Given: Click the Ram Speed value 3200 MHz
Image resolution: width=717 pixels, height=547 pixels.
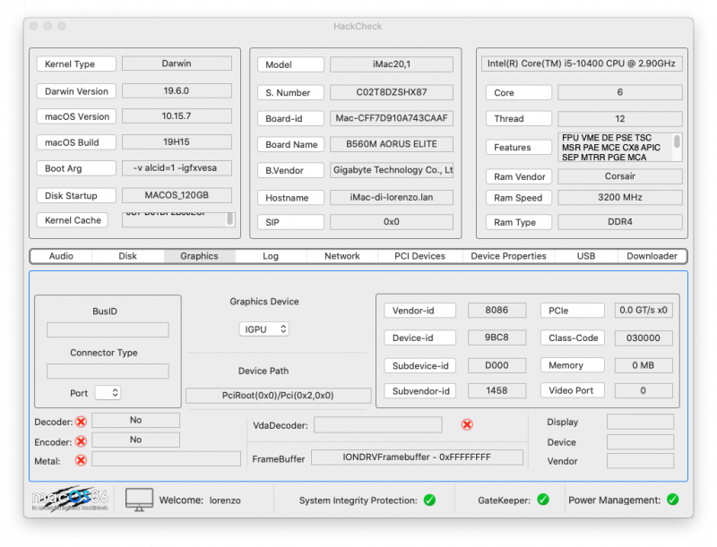Looking at the screenshot, I should [619, 197].
